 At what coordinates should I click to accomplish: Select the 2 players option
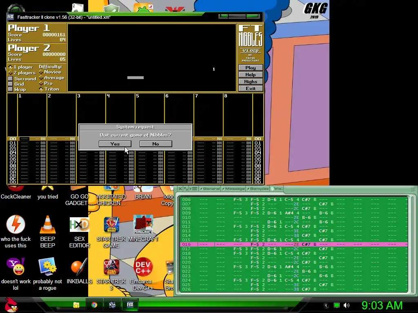(22, 73)
